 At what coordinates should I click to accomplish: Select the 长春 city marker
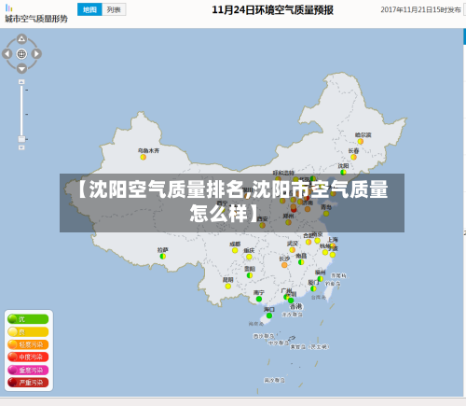coord(353,157)
